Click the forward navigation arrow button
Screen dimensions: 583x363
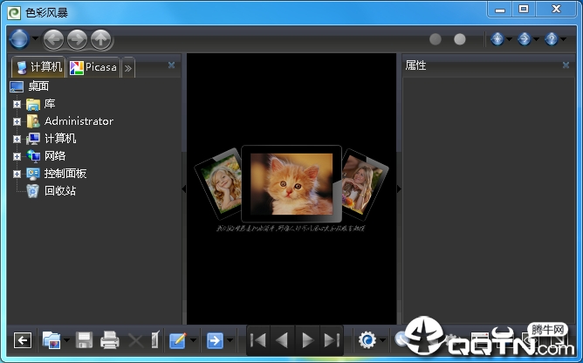pos(77,39)
